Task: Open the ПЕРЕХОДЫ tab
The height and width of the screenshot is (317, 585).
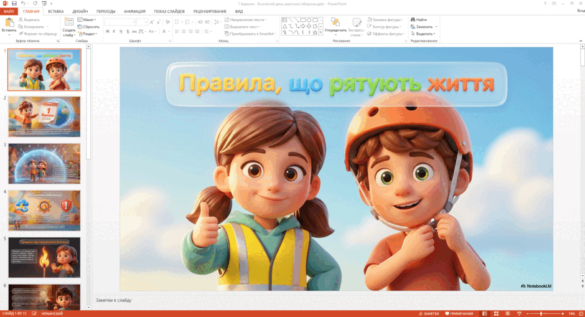Action: (106, 11)
